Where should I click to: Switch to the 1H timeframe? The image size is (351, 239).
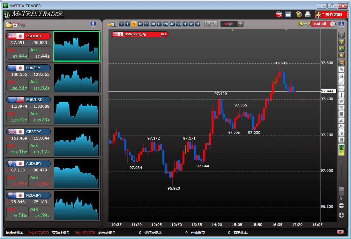(x=159, y=24)
